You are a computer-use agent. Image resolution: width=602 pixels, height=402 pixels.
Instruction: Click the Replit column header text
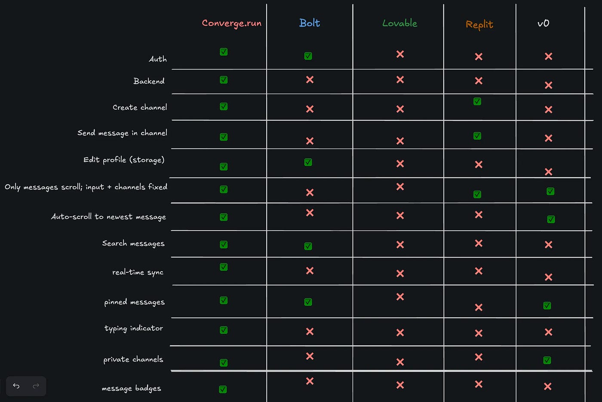479,24
